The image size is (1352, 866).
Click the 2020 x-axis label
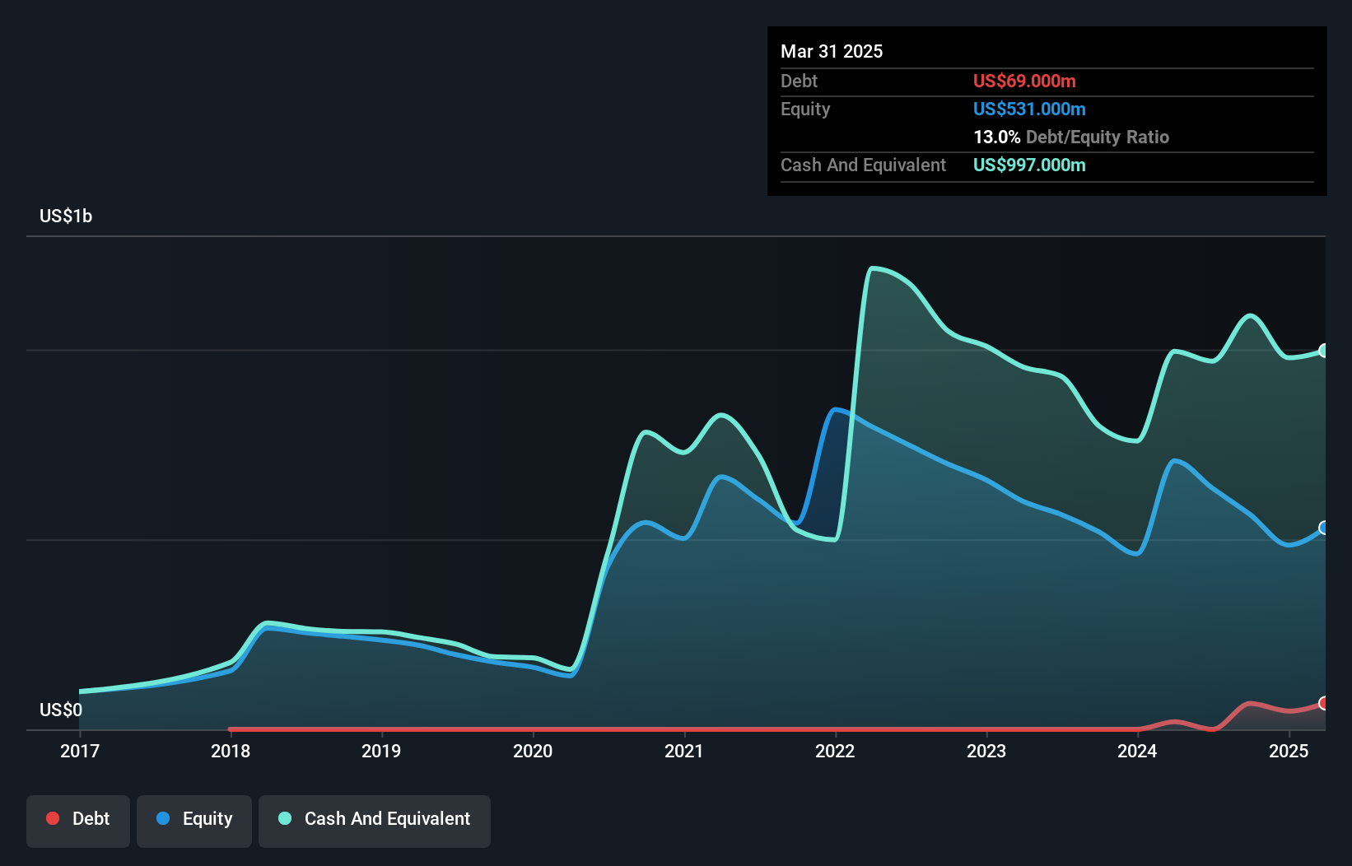(x=533, y=751)
